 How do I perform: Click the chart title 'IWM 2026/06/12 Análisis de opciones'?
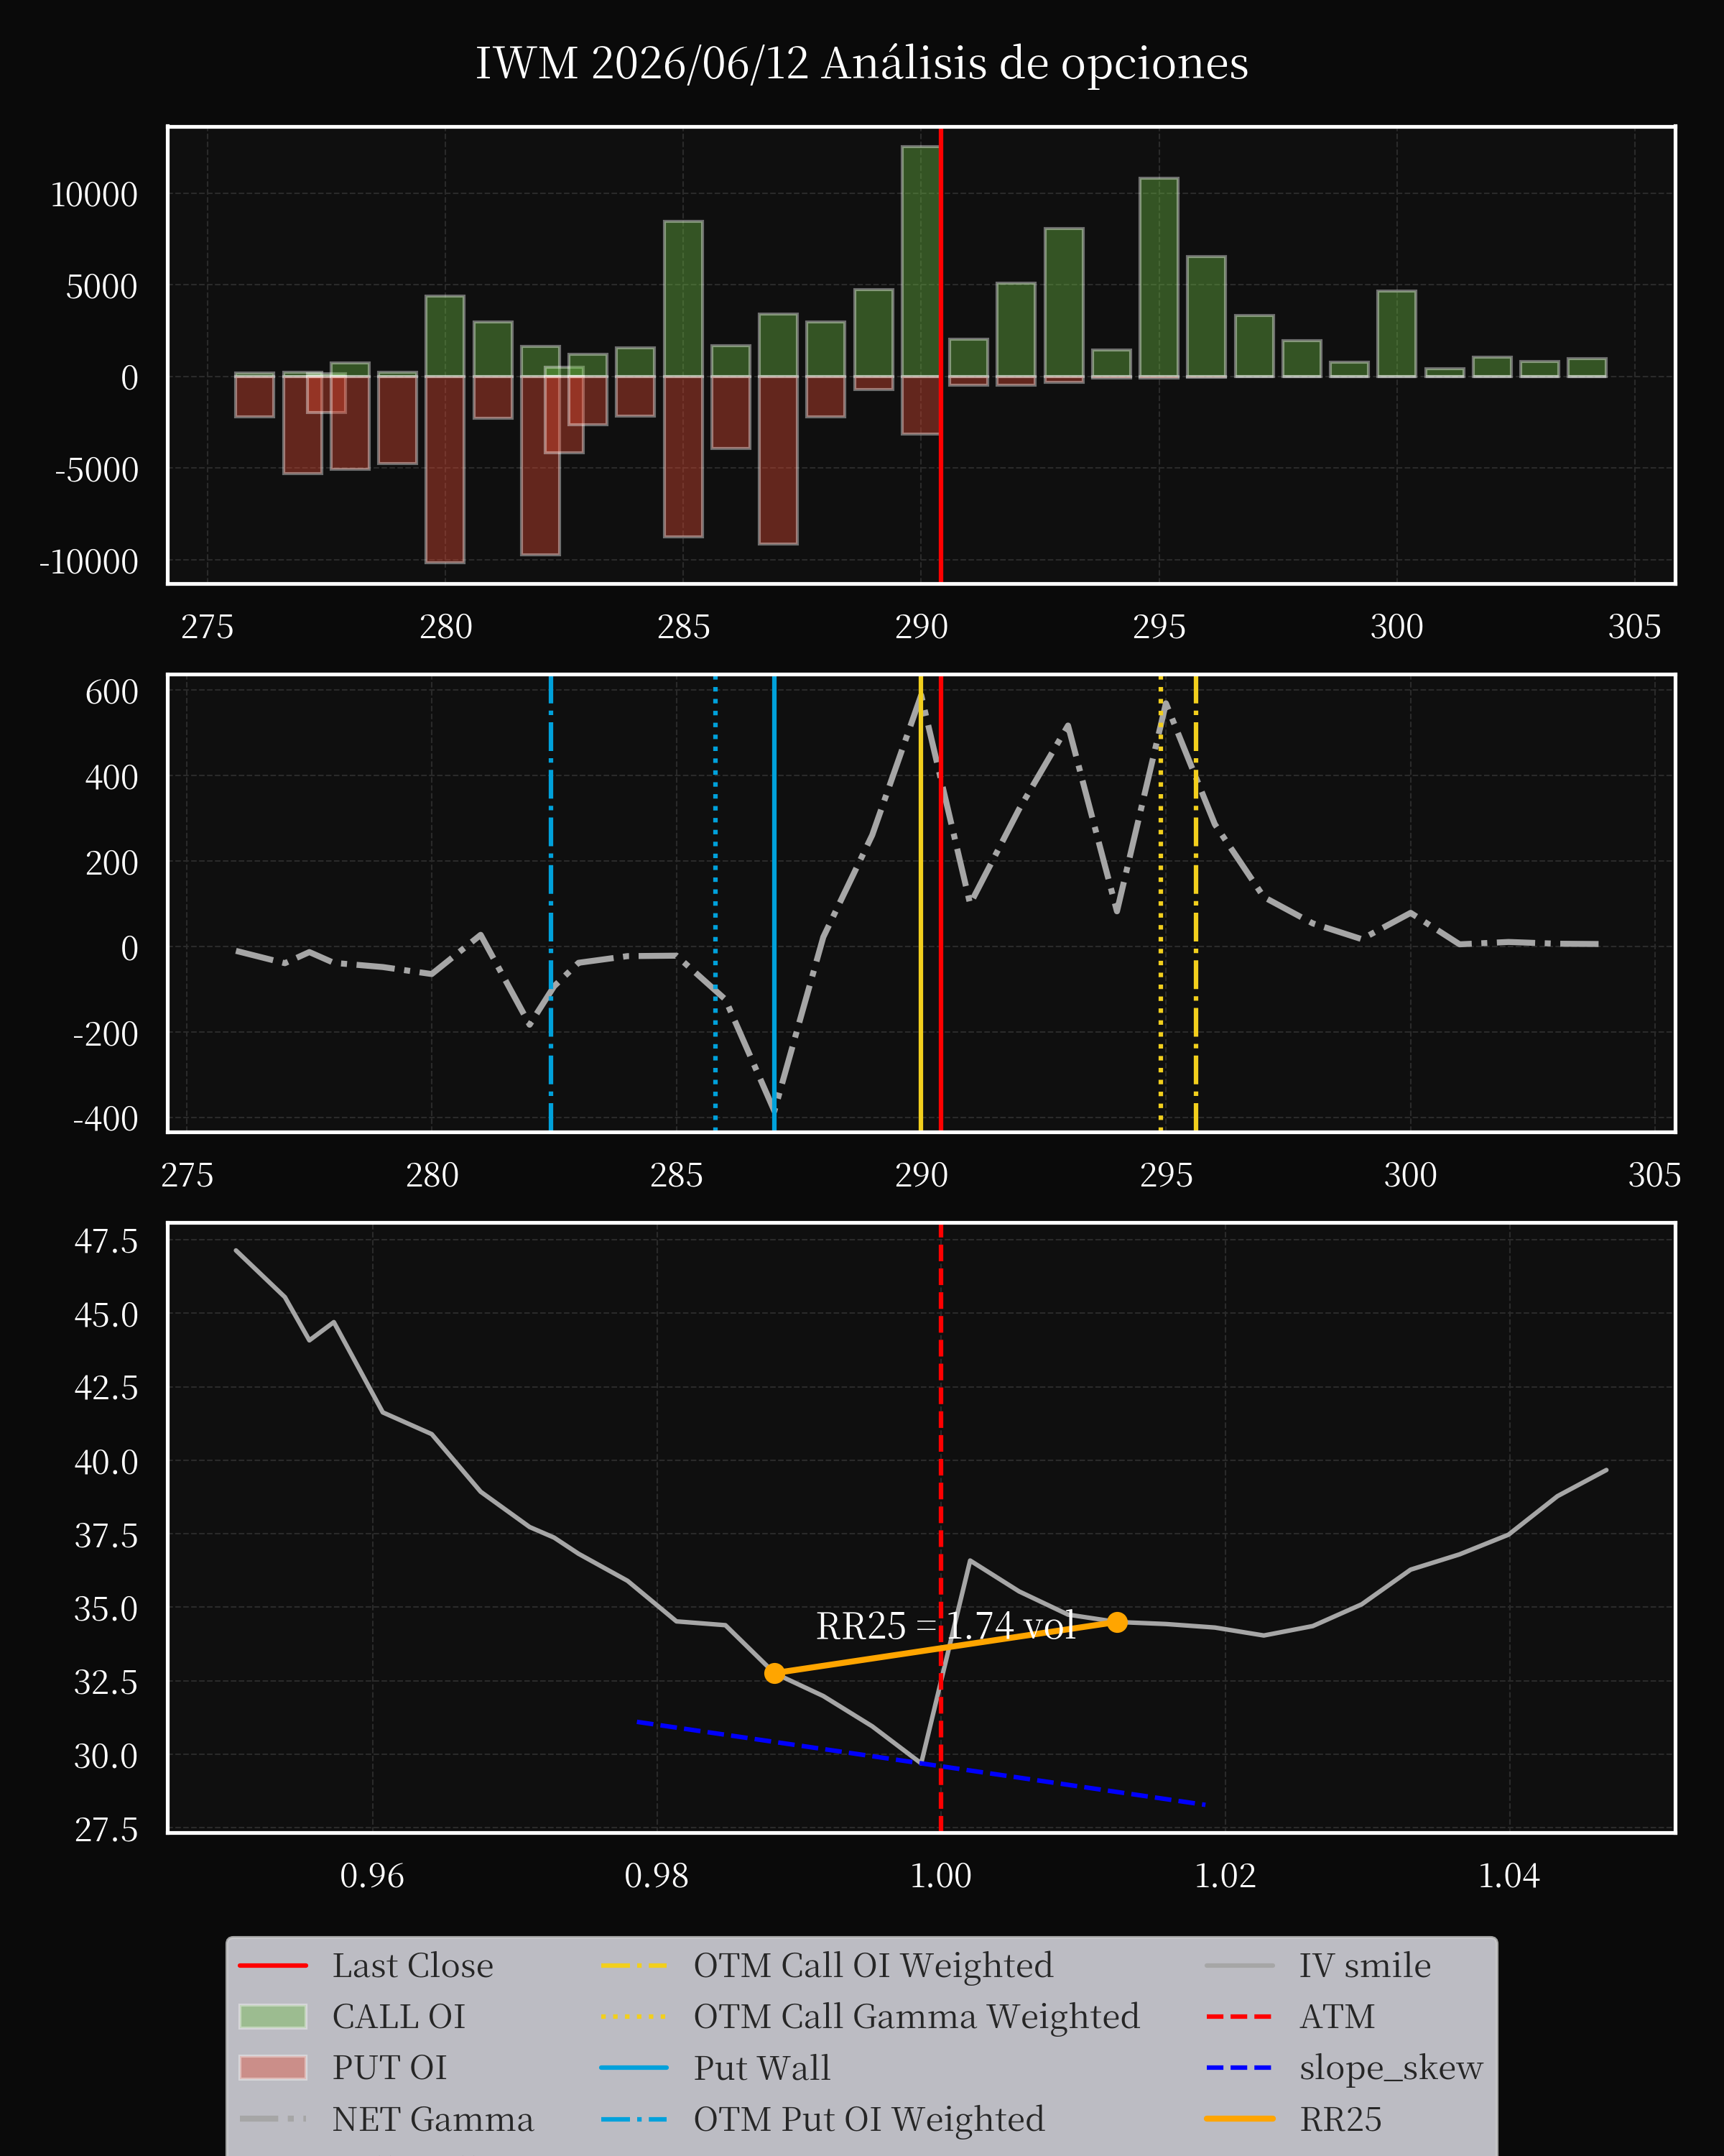861,63
